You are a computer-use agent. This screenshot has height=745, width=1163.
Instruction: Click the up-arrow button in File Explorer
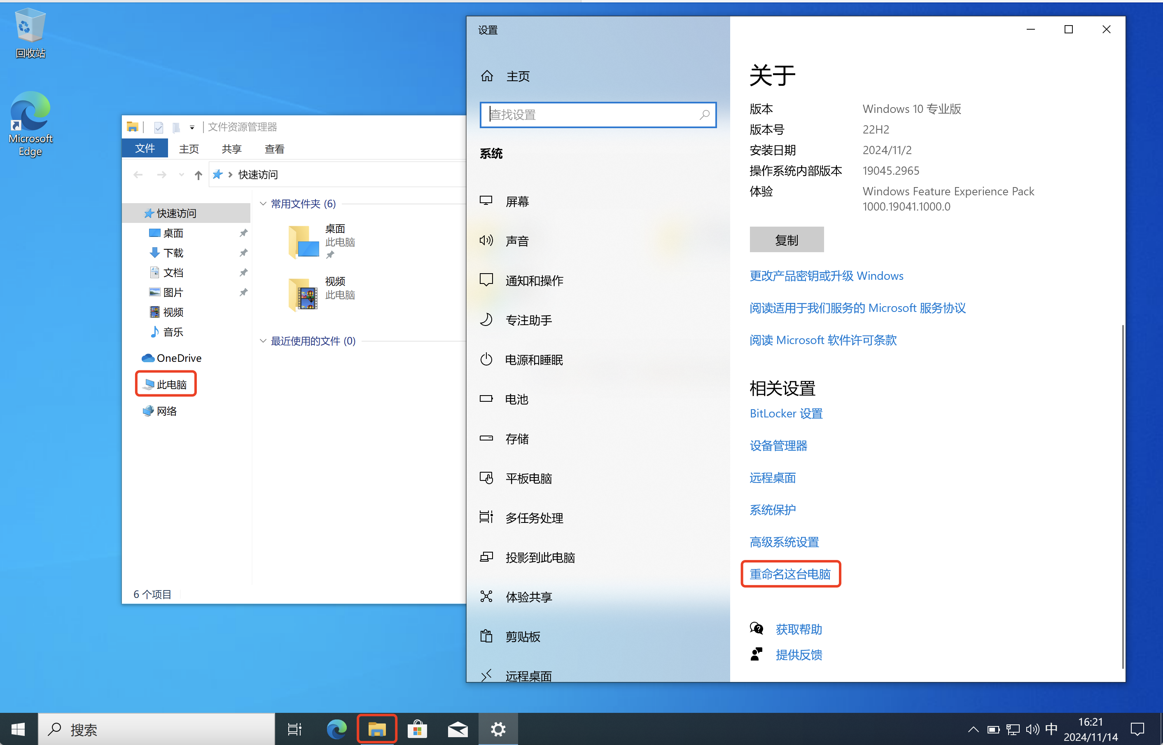coord(198,175)
